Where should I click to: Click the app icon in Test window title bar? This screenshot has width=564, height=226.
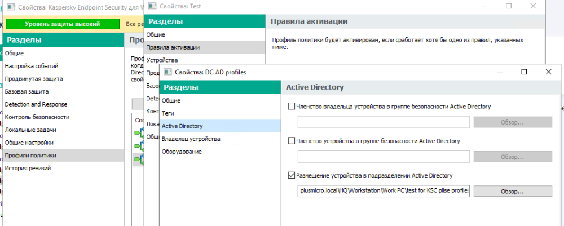[152, 6]
